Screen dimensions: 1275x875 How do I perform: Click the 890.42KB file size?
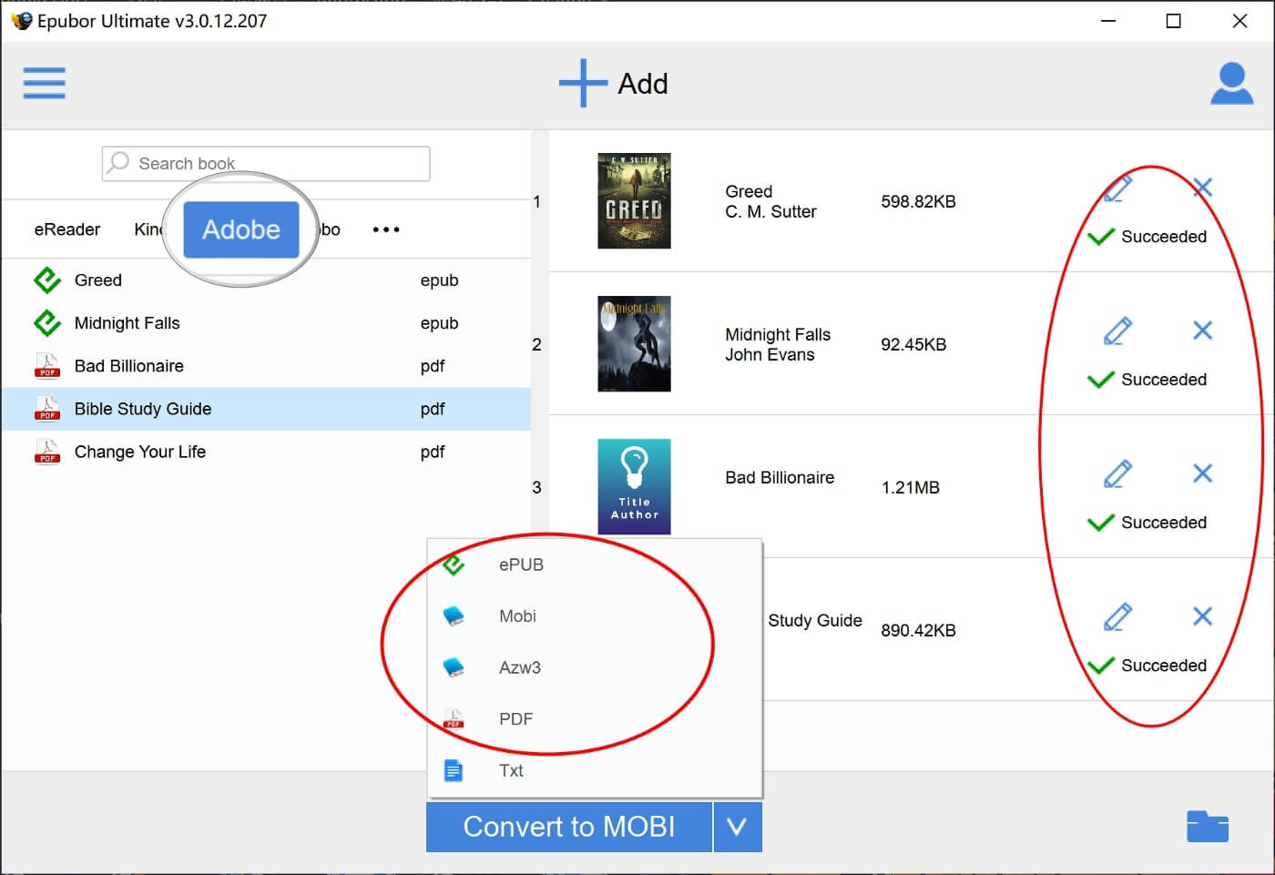tap(918, 630)
